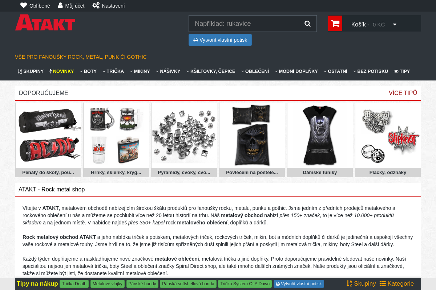
Task: Open the mugs and glasses thumbnail
Action: (x=116, y=135)
